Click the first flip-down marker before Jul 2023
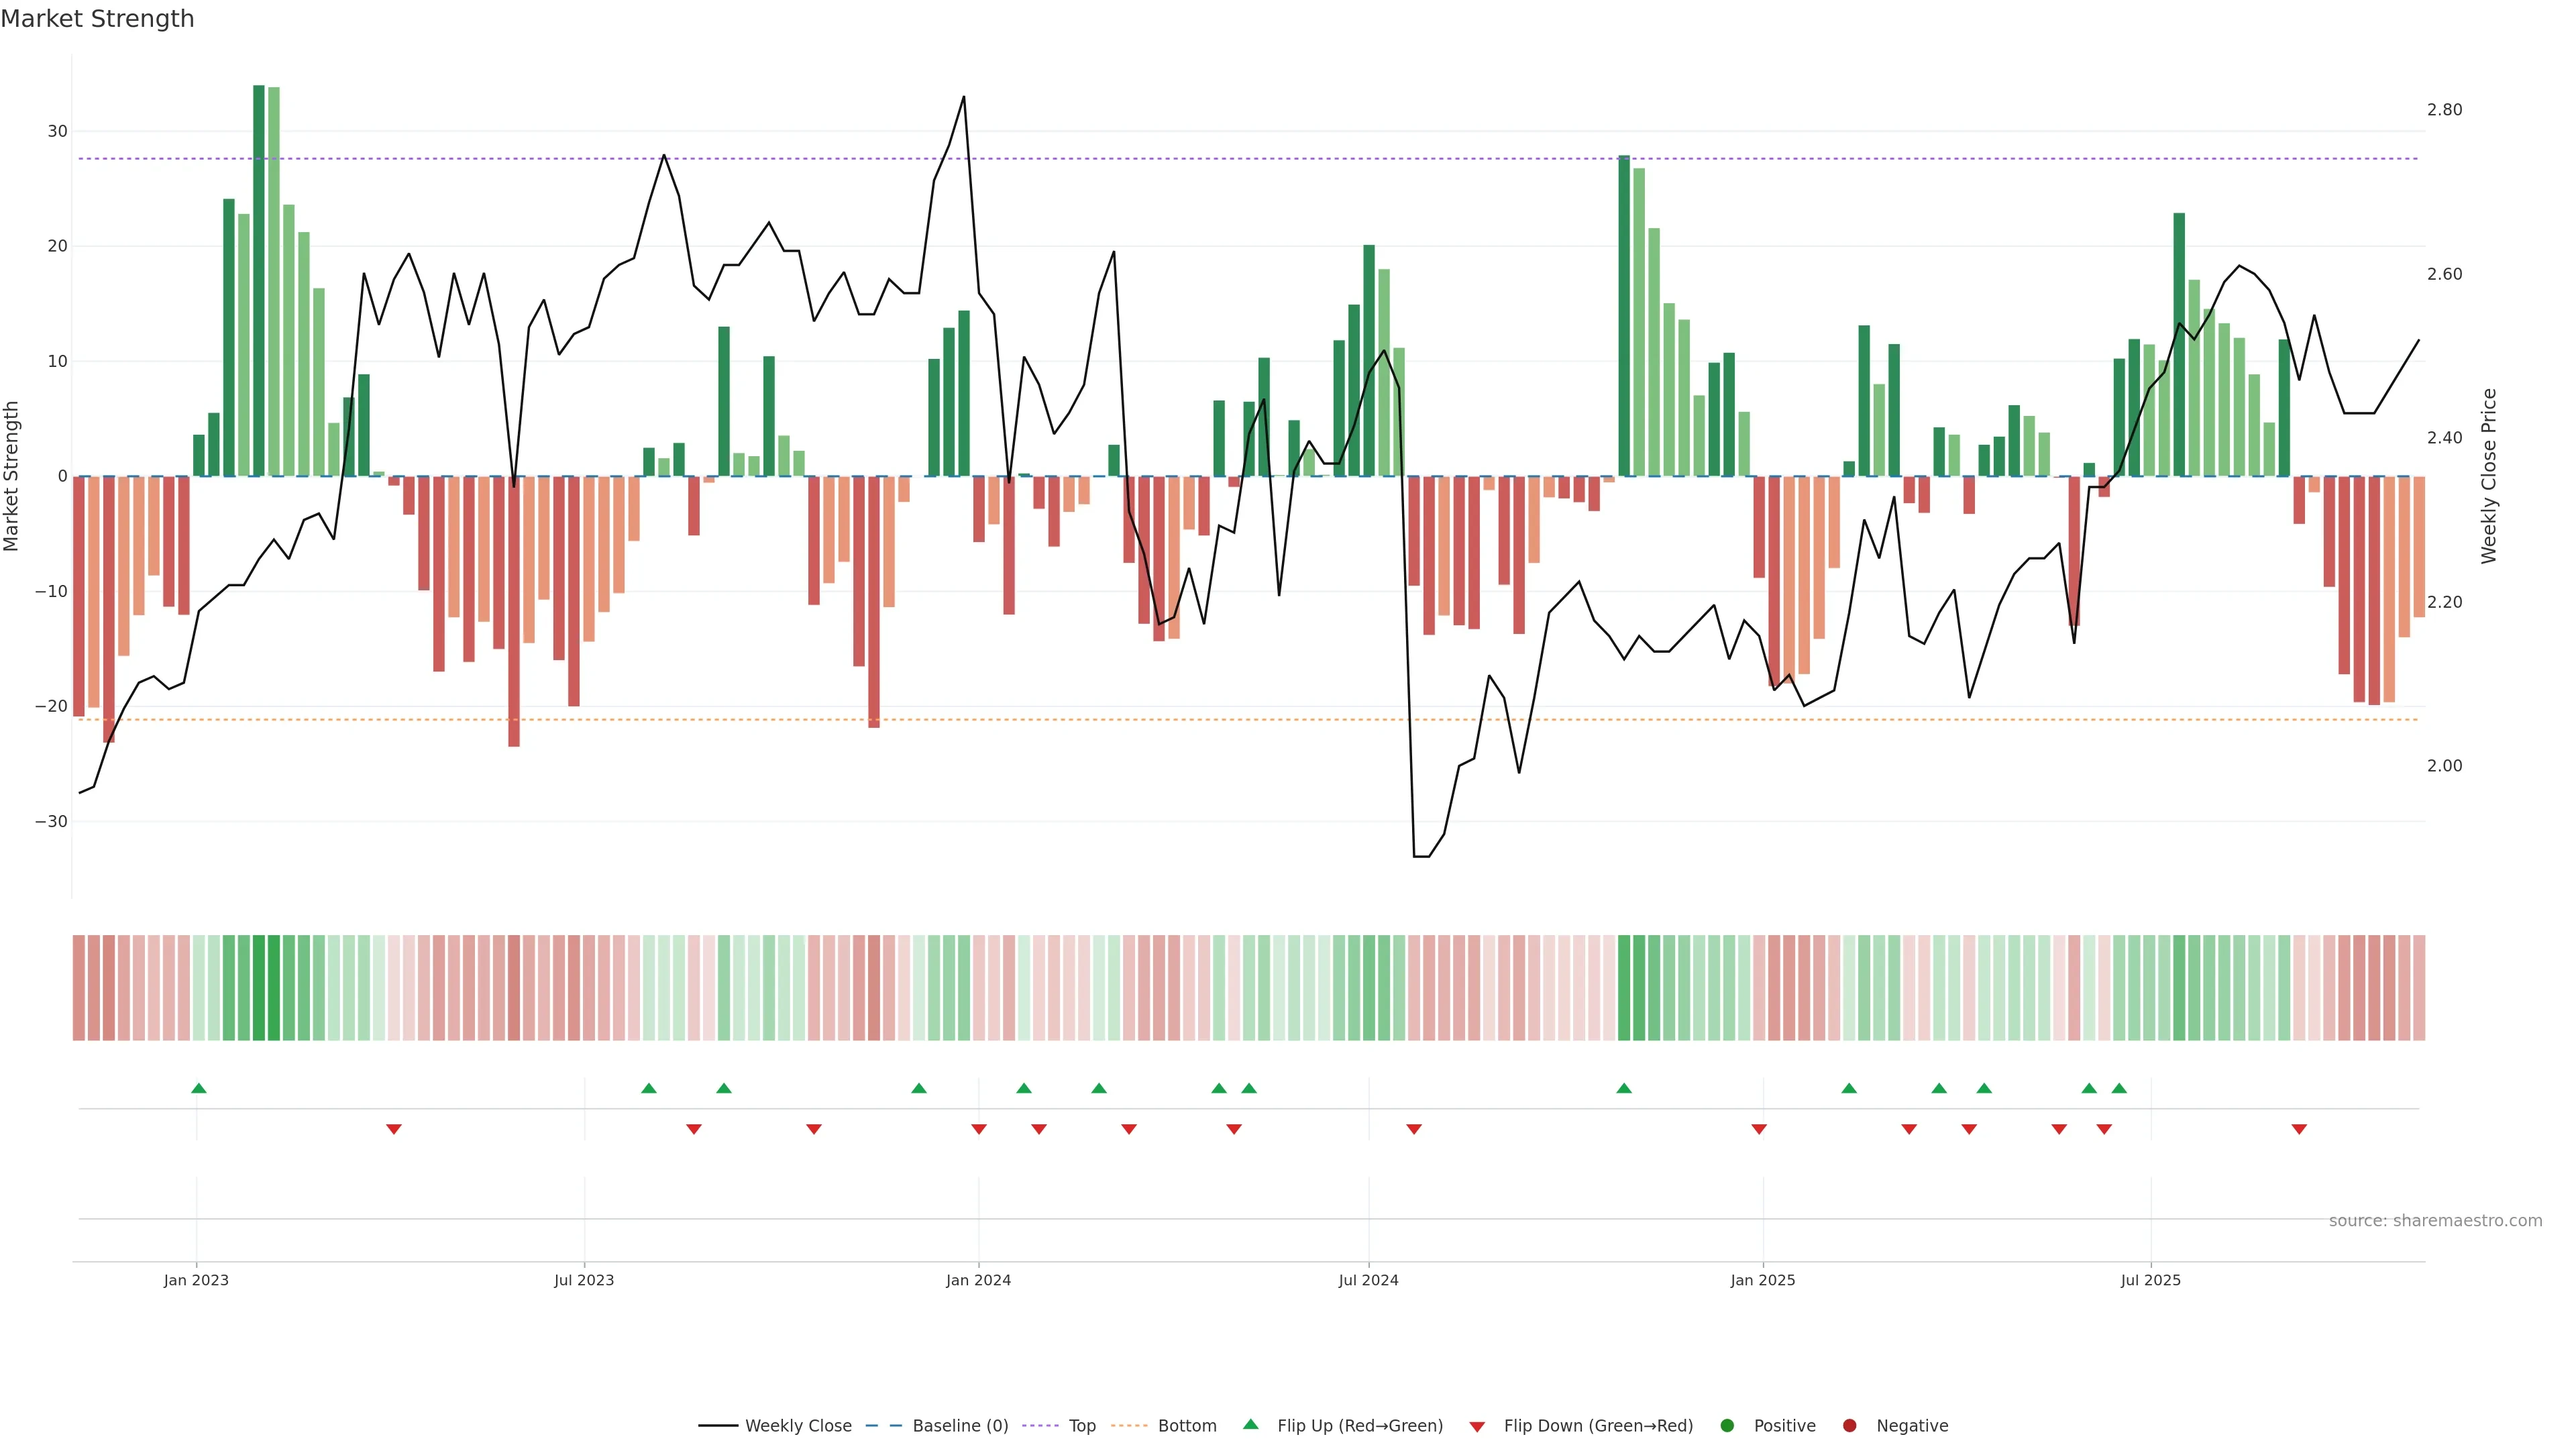 [x=394, y=1129]
